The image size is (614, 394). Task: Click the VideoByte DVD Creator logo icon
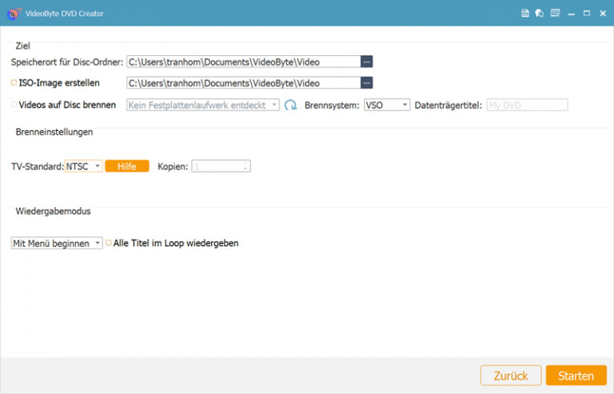13,14
